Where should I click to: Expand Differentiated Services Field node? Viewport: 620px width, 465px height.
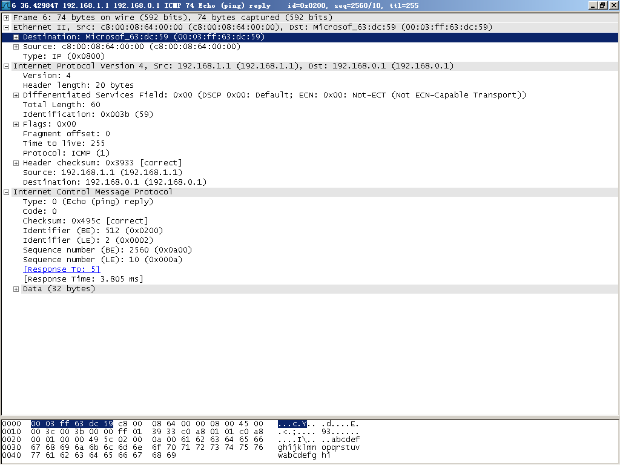pyautogui.click(x=16, y=95)
